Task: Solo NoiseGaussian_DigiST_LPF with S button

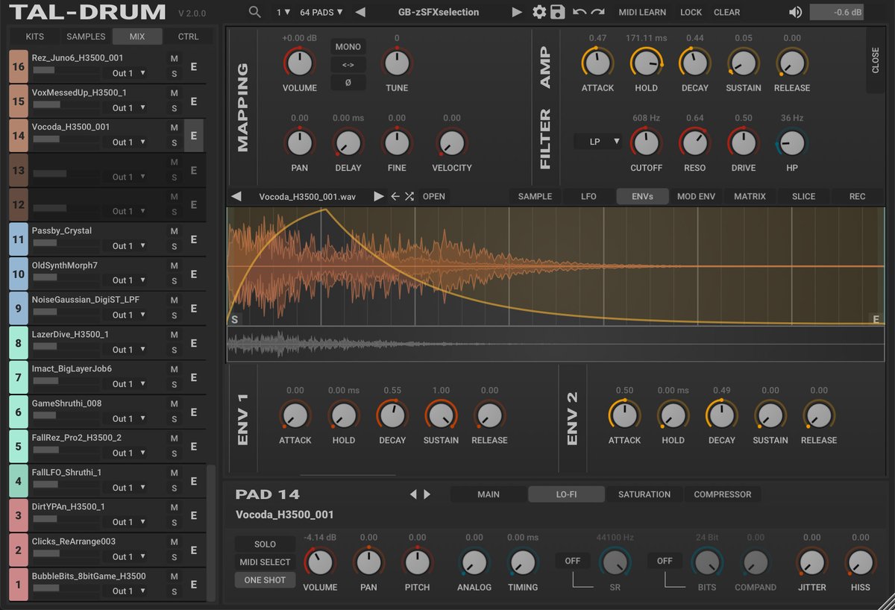Action: 174,315
